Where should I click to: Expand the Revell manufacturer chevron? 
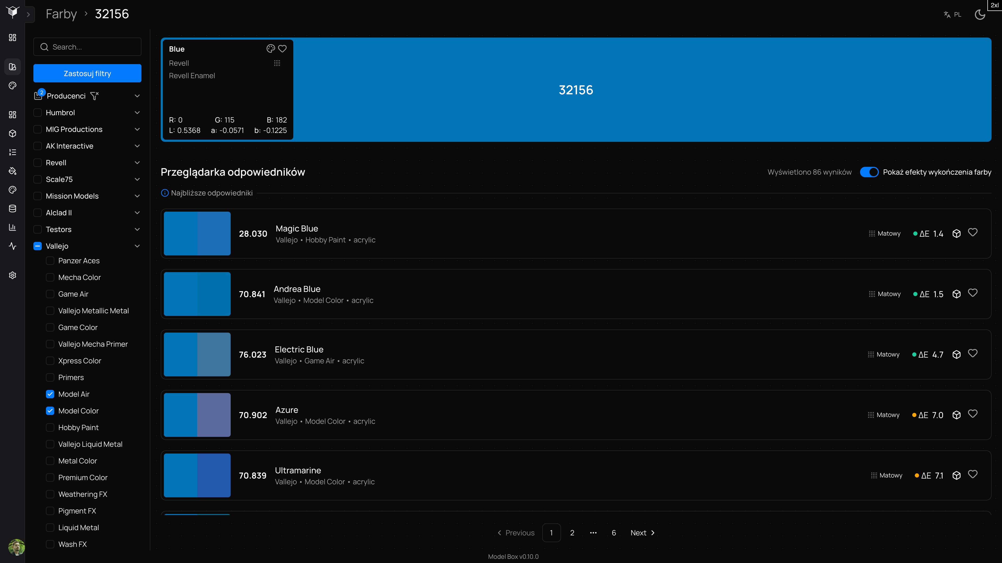pyautogui.click(x=137, y=163)
